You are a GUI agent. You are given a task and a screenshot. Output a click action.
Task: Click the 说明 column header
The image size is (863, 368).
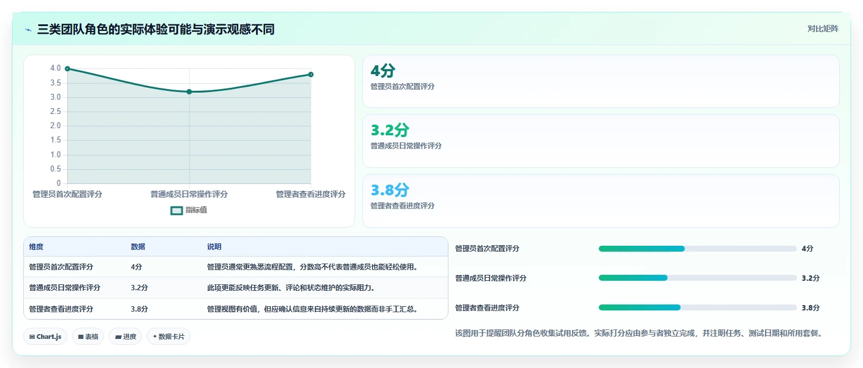click(214, 247)
